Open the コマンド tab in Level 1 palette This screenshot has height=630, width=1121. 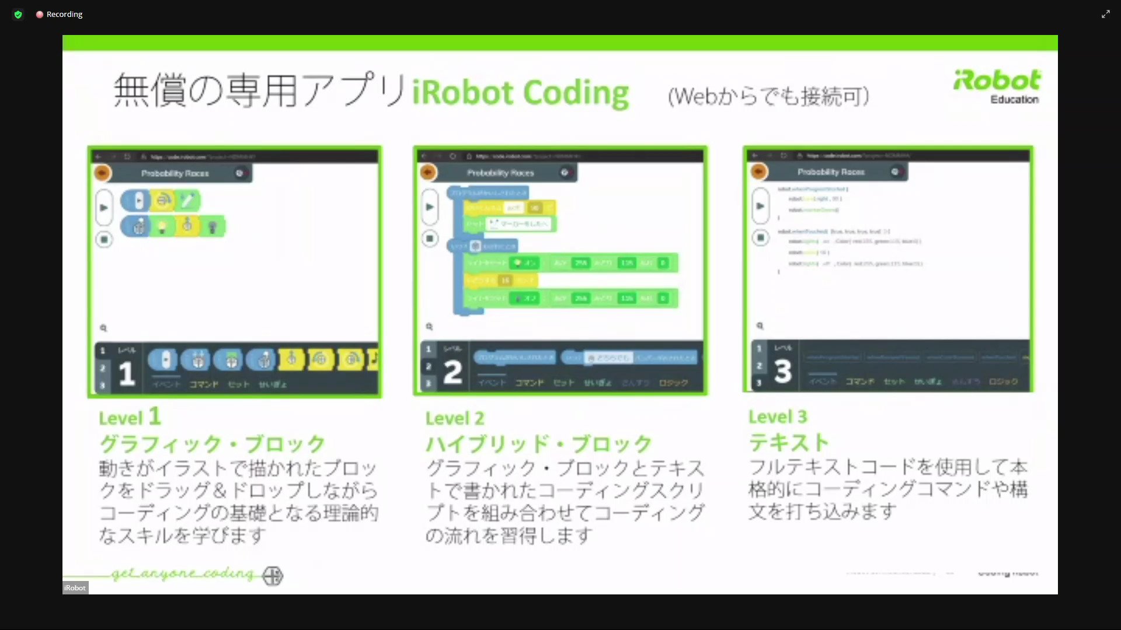tap(204, 384)
